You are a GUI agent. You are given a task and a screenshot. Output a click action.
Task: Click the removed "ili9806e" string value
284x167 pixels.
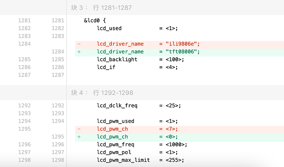coord(181,44)
